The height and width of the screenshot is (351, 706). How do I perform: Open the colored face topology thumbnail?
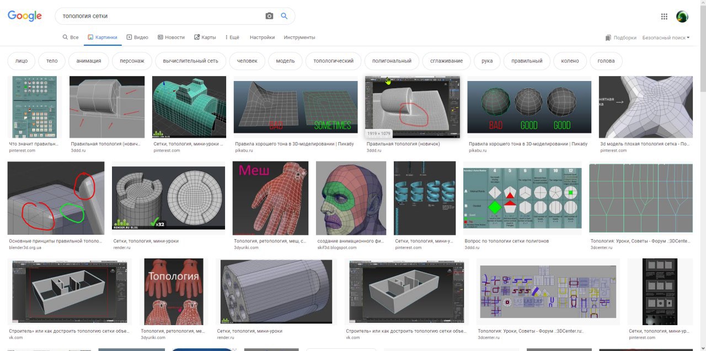351,198
